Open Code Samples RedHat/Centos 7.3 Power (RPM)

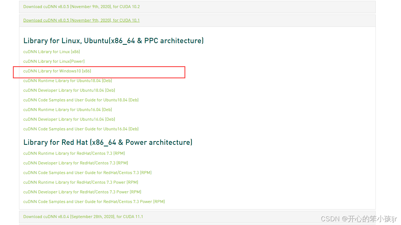94,202
